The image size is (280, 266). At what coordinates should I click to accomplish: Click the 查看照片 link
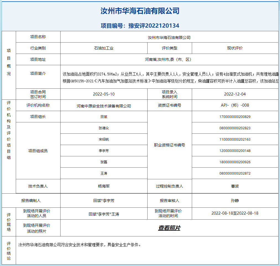click(x=169, y=228)
